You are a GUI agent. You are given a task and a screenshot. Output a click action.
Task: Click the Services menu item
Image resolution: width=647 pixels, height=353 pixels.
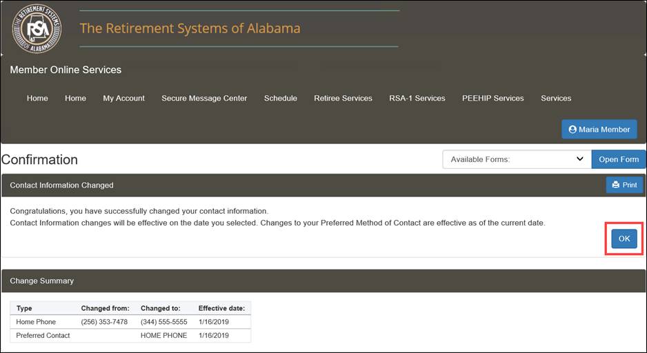click(556, 99)
